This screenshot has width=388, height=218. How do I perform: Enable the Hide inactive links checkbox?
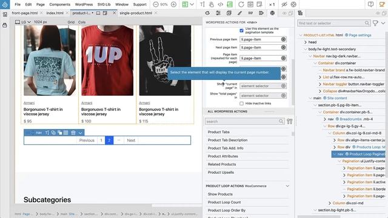pos(241,104)
